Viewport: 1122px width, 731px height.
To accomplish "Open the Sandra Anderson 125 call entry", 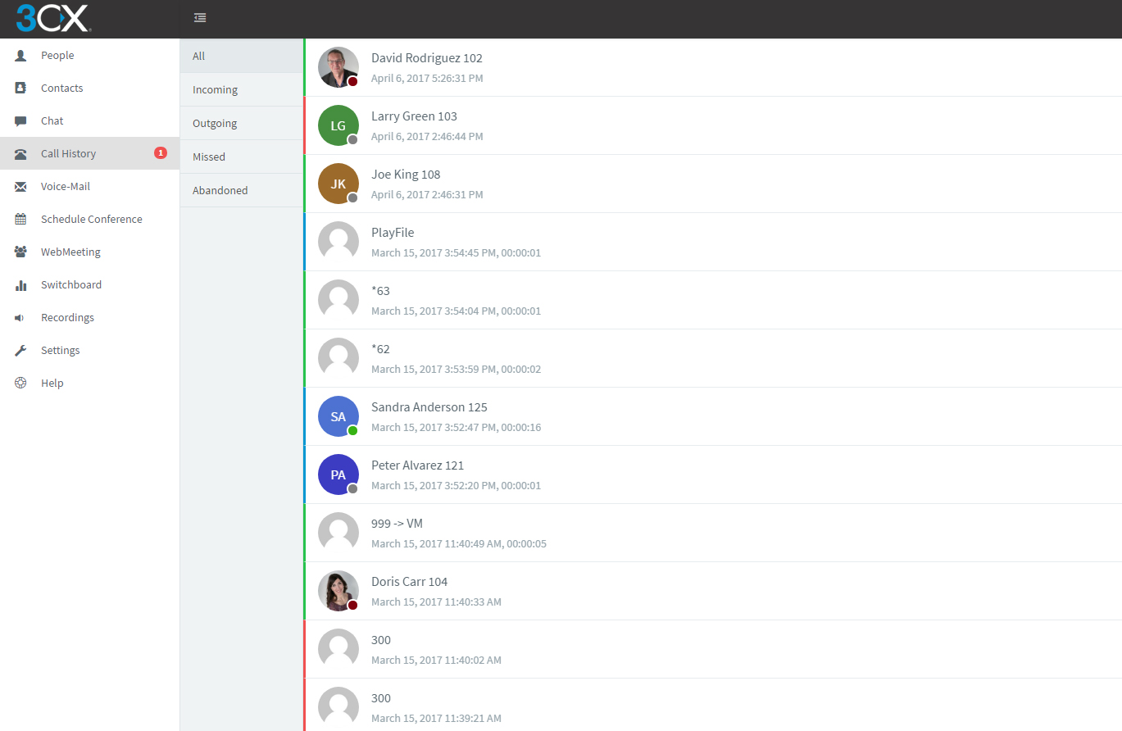I will 712,416.
